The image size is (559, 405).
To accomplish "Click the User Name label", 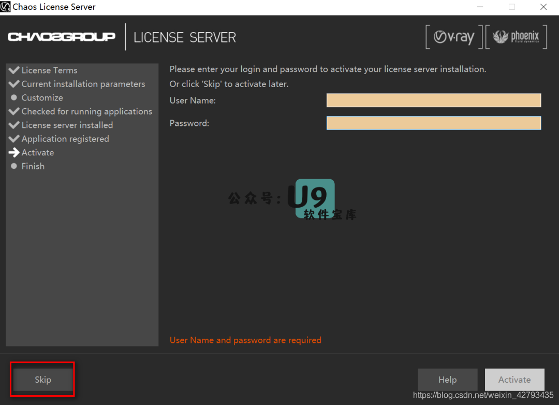I will [x=193, y=100].
